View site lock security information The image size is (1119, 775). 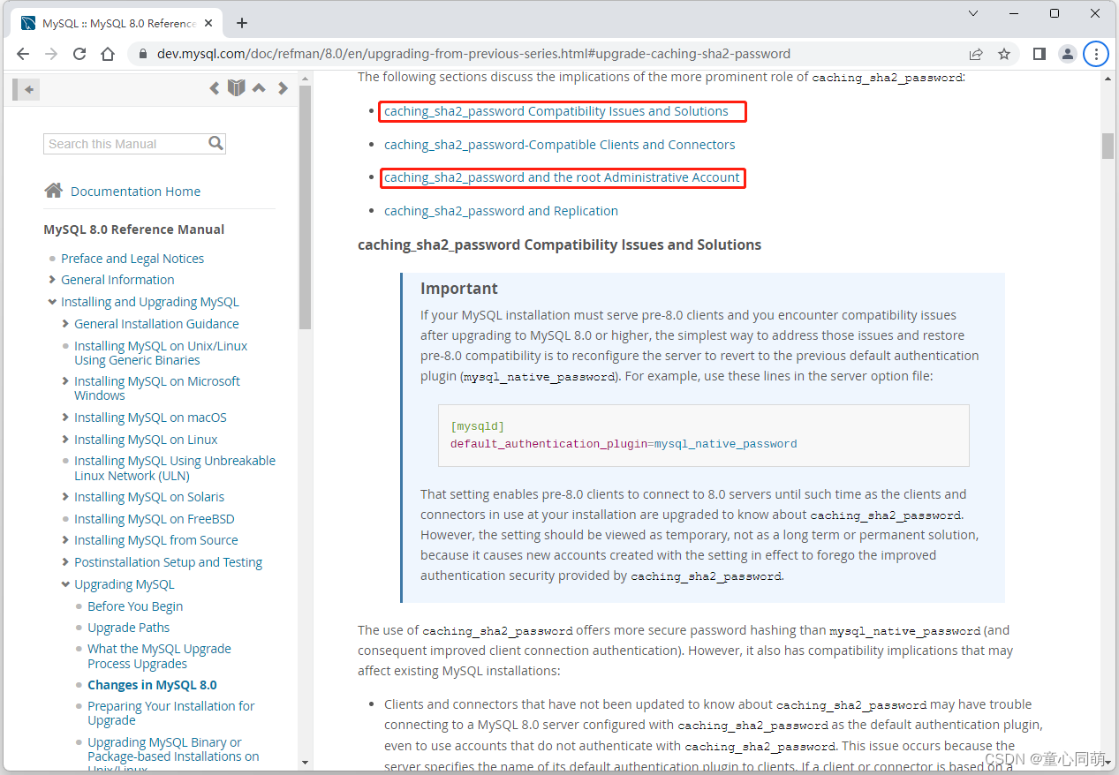tap(144, 54)
